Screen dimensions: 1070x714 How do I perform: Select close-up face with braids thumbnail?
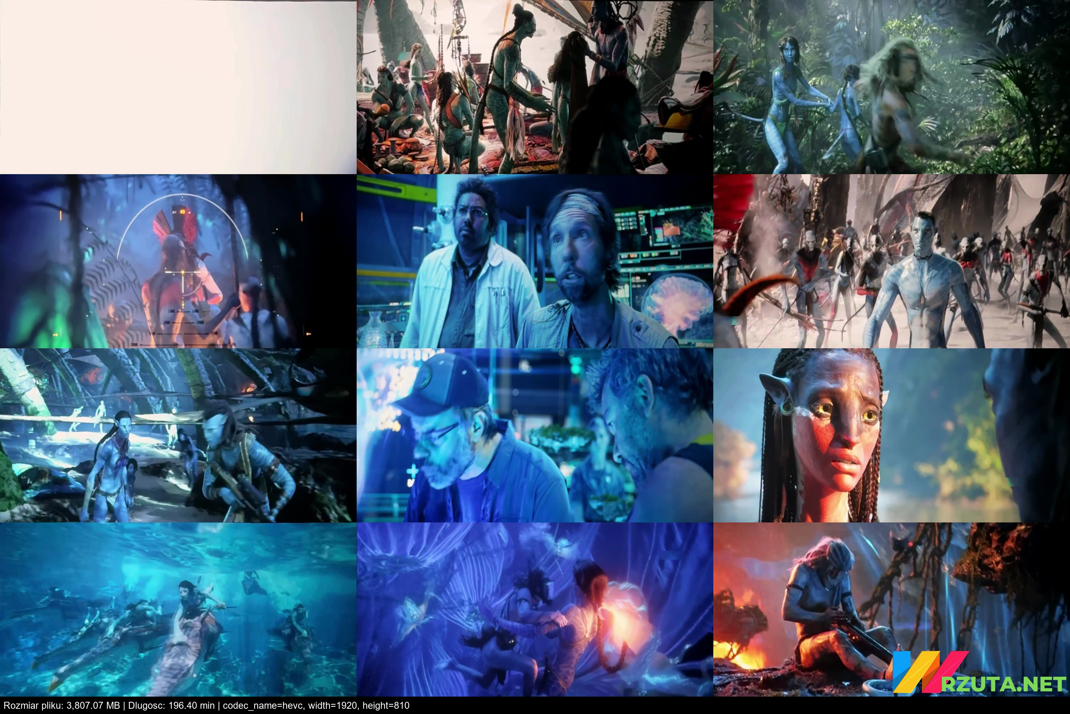(x=892, y=435)
